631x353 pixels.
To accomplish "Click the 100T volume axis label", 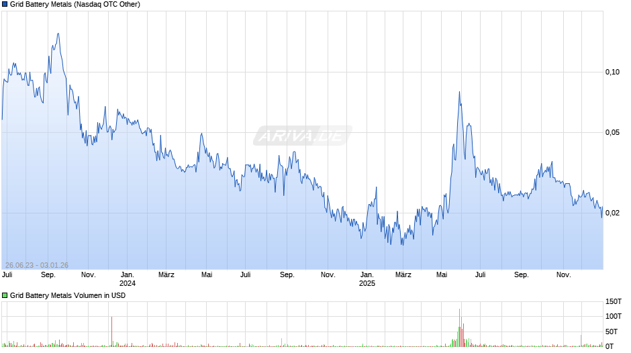I will click(x=614, y=316).
